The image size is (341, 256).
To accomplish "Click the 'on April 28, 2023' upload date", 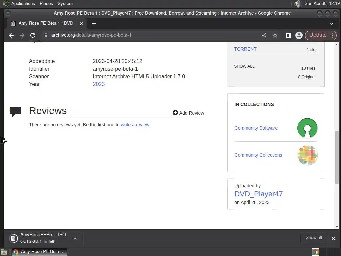I will click(252, 202).
